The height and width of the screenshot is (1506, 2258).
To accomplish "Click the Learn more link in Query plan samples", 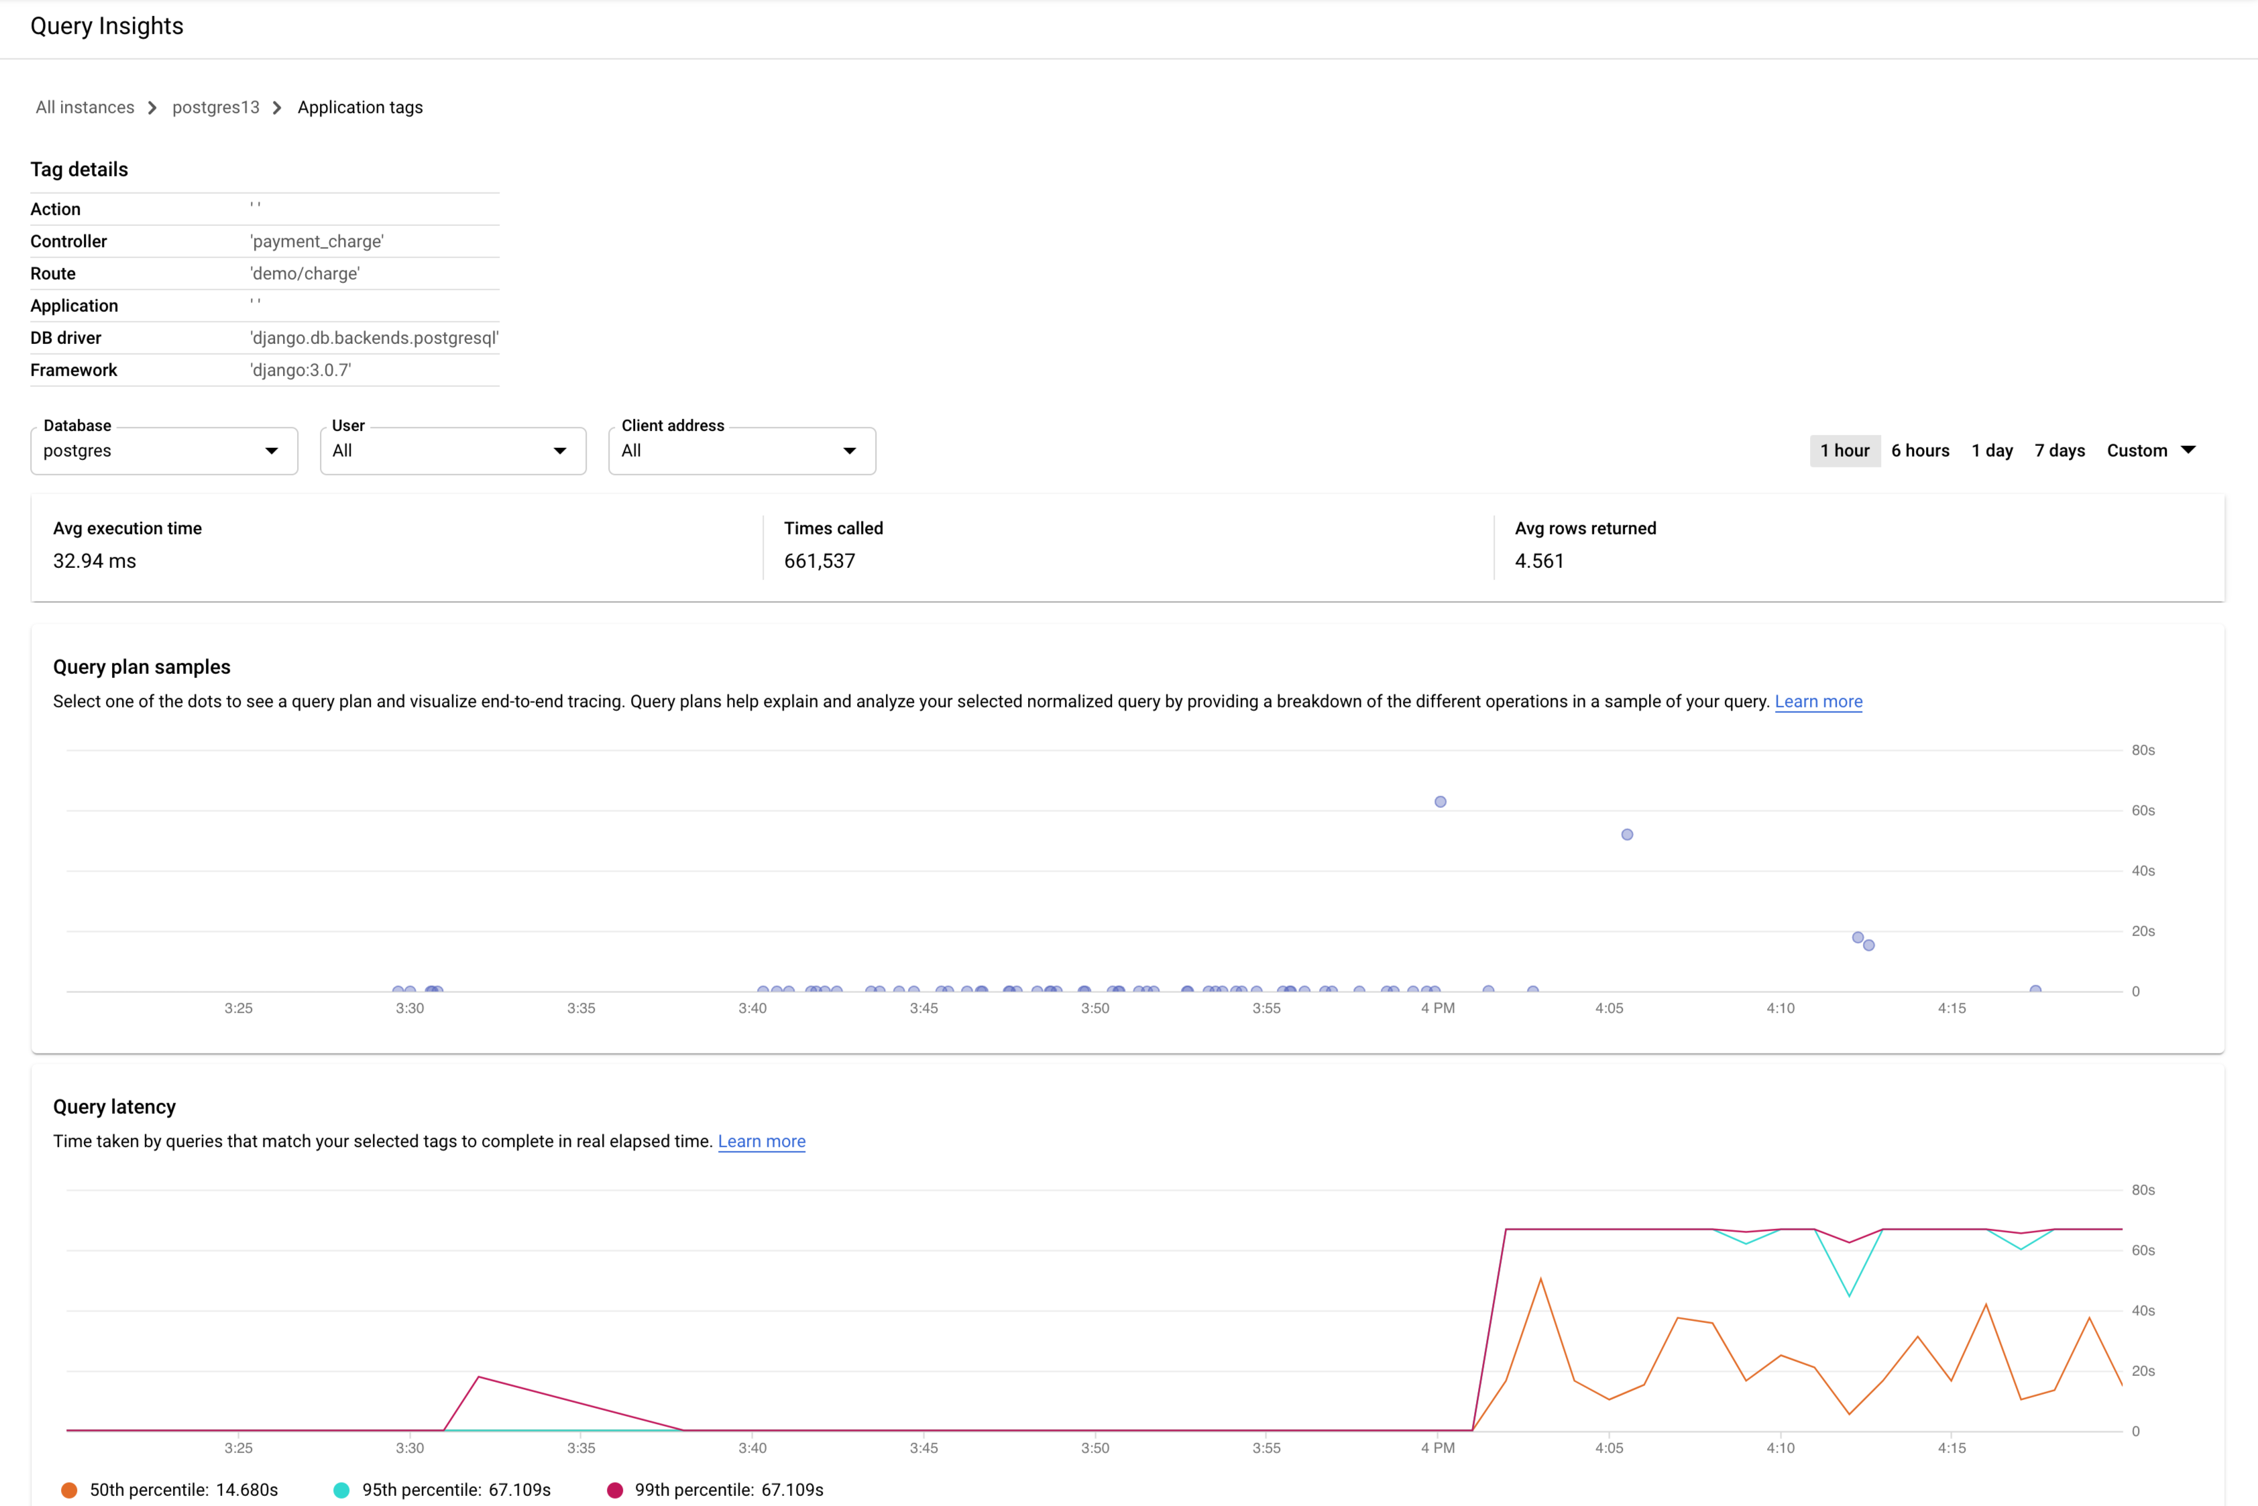I will [x=1817, y=701].
